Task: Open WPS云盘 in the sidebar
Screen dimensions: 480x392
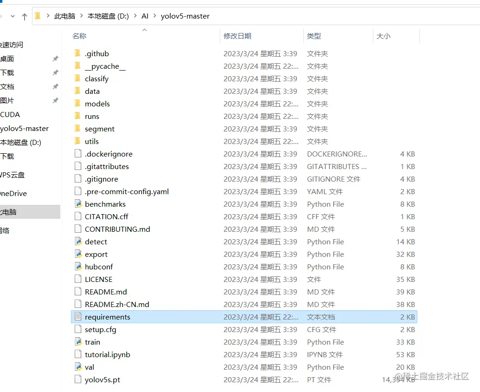Action: coord(12,175)
